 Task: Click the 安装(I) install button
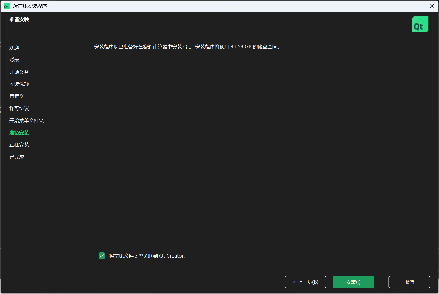click(353, 282)
